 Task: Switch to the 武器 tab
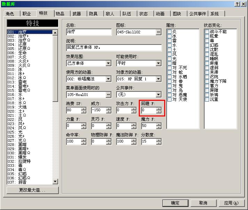(77, 14)
